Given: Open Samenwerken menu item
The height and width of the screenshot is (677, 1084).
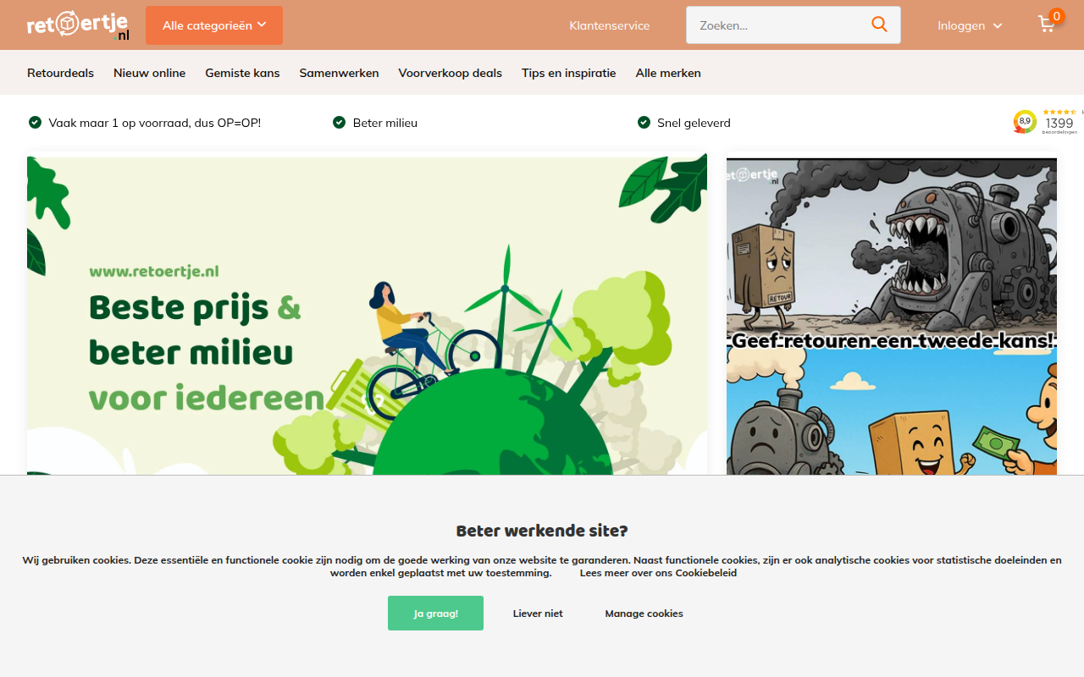Looking at the screenshot, I should pyautogui.click(x=339, y=73).
